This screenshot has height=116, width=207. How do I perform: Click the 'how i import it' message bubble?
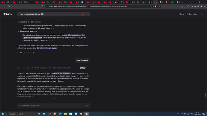[x=82, y=60]
